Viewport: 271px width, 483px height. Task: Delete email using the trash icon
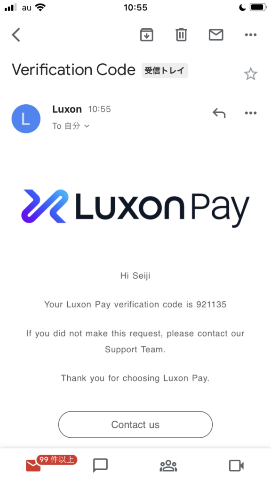click(x=181, y=34)
